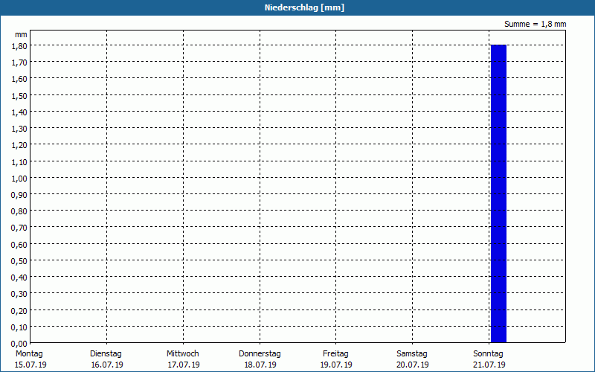Click the date 17.07.19
The height and width of the screenshot is (372, 595).
pyautogui.click(x=184, y=365)
